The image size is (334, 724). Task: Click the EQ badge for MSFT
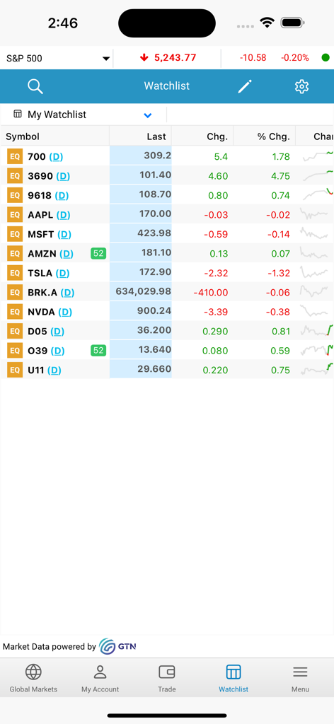tap(15, 234)
